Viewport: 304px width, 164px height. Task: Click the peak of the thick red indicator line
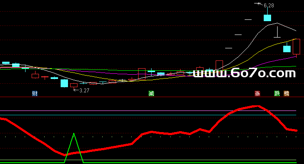(x=258, y=106)
